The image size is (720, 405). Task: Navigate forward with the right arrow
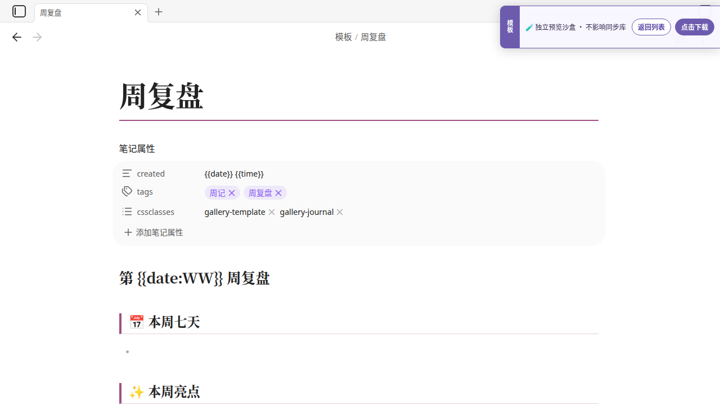click(x=37, y=37)
